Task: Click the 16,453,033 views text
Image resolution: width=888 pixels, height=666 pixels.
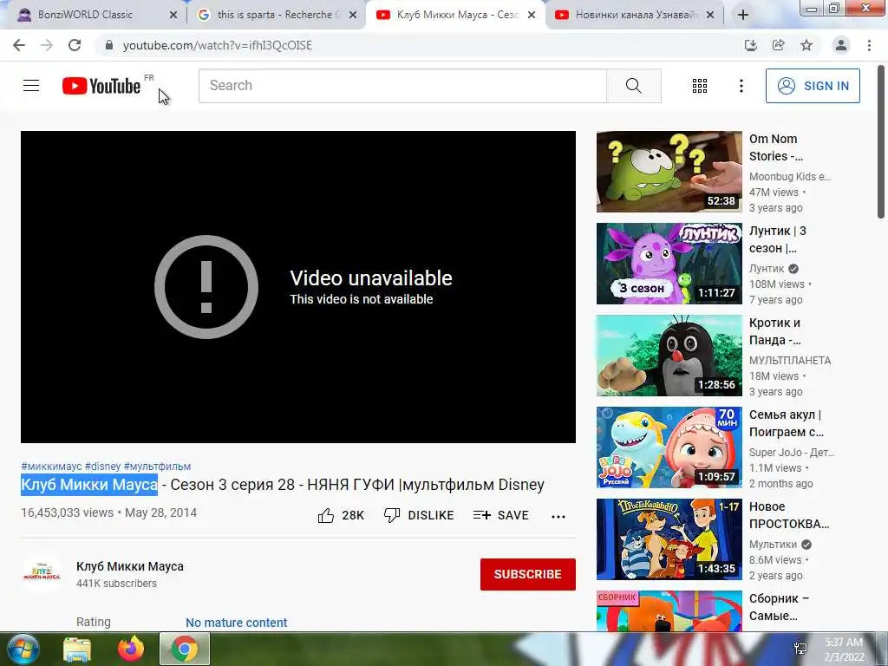Action: point(68,513)
